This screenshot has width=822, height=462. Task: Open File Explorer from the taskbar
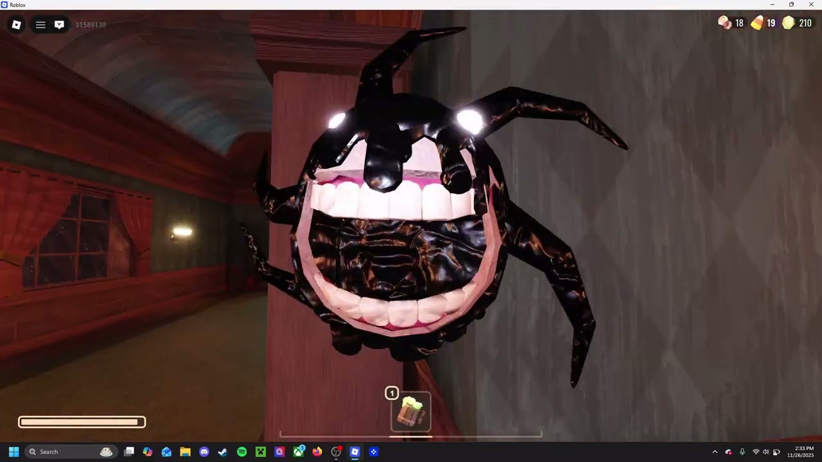pyautogui.click(x=185, y=452)
